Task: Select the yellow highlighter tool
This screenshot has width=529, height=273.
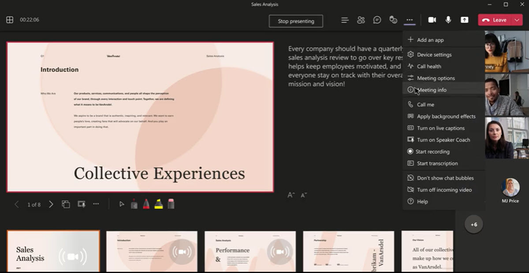Action: 159,204
